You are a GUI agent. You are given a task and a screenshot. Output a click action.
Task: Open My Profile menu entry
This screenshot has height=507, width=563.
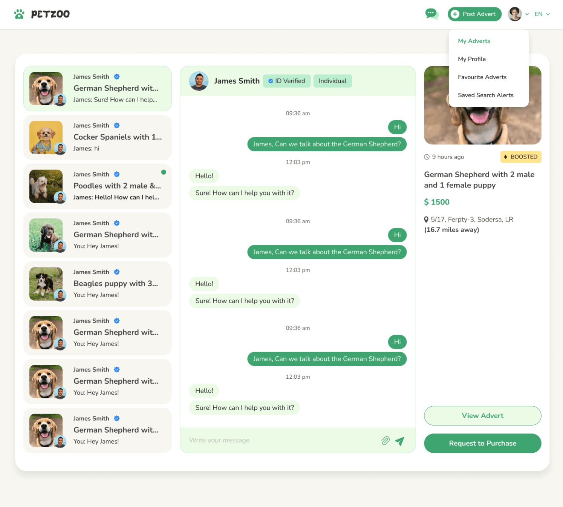[472, 59]
